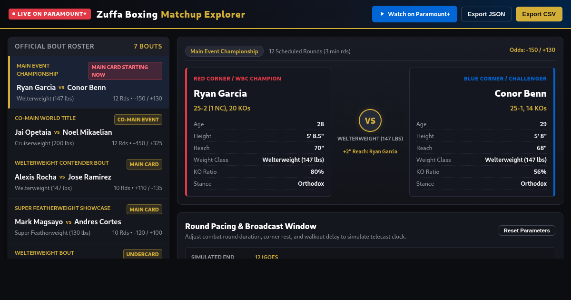571x300 pixels.
Task: Click the Super Featherweight (130 lbs) text
Action: point(52,233)
